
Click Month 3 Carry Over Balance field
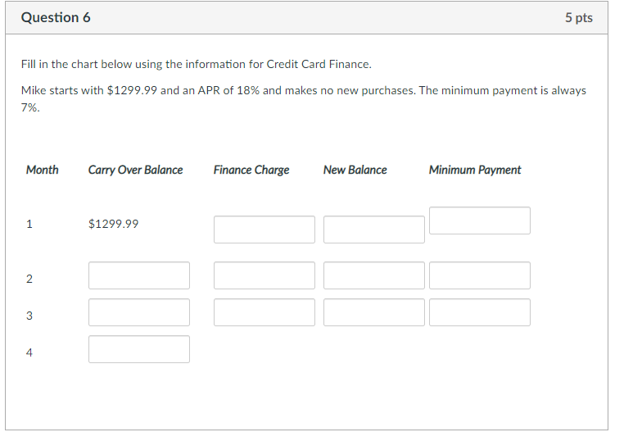(139, 312)
